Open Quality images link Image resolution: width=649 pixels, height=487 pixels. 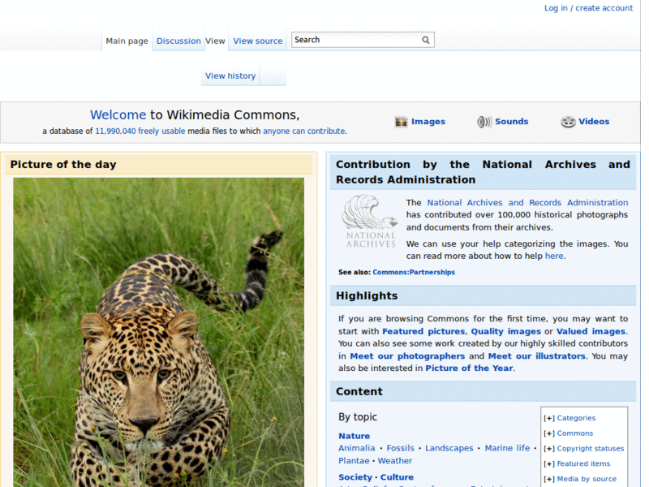pos(505,331)
